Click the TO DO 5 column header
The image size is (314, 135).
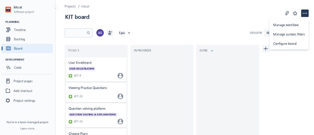click(74, 51)
